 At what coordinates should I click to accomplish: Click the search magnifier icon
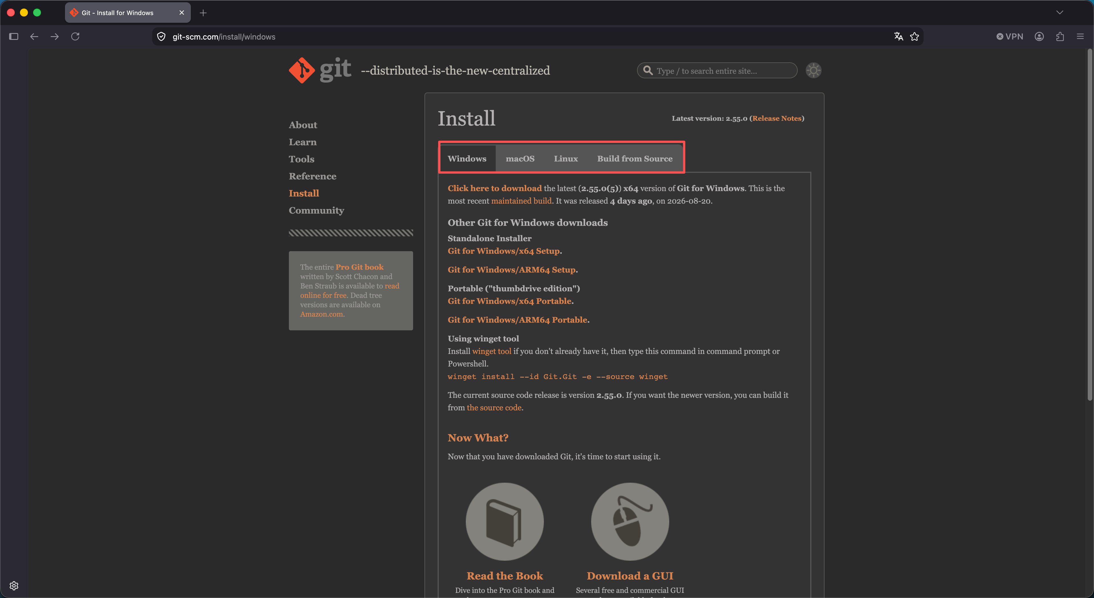click(648, 70)
